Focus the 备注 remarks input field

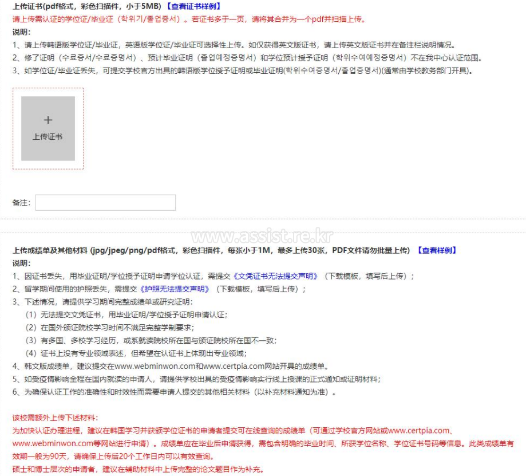point(105,203)
